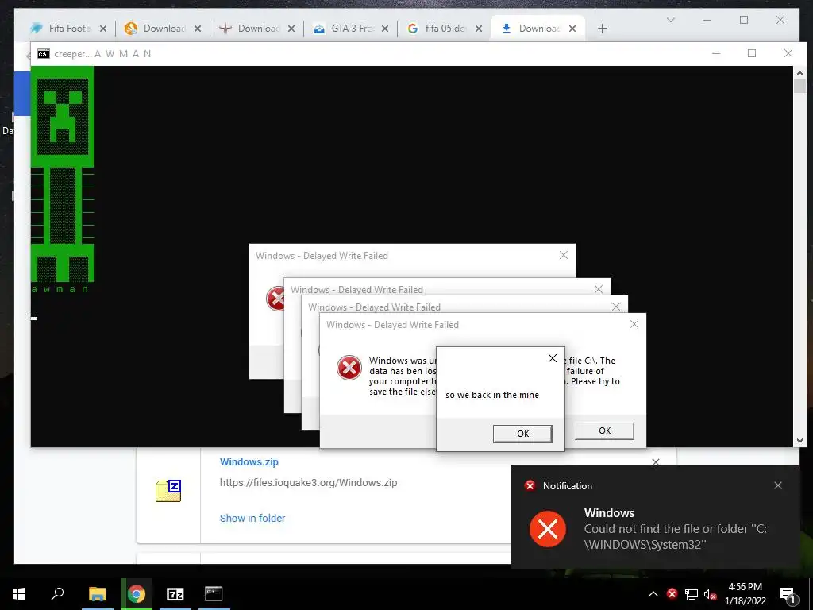The width and height of the screenshot is (813, 610).
Task: Close the fifa 05 Google tab
Action: click(x=479, y=29)
